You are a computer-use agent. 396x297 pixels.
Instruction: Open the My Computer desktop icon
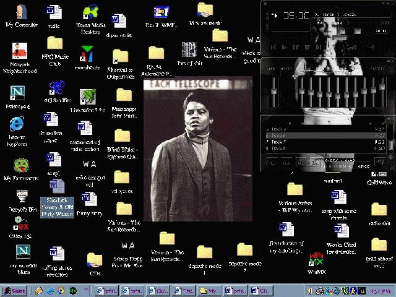click(21, 12)
